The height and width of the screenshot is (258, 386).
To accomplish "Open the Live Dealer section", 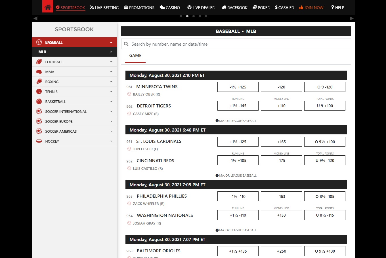I will pyautogui.click(x=201, y=8).
